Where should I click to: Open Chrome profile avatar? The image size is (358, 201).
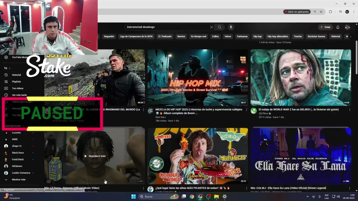[x=347, y=12]
